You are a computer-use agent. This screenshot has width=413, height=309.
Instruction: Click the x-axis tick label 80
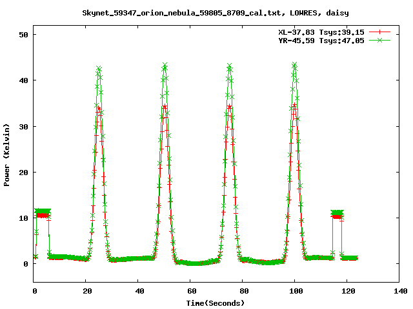click(x=244, y=291)
